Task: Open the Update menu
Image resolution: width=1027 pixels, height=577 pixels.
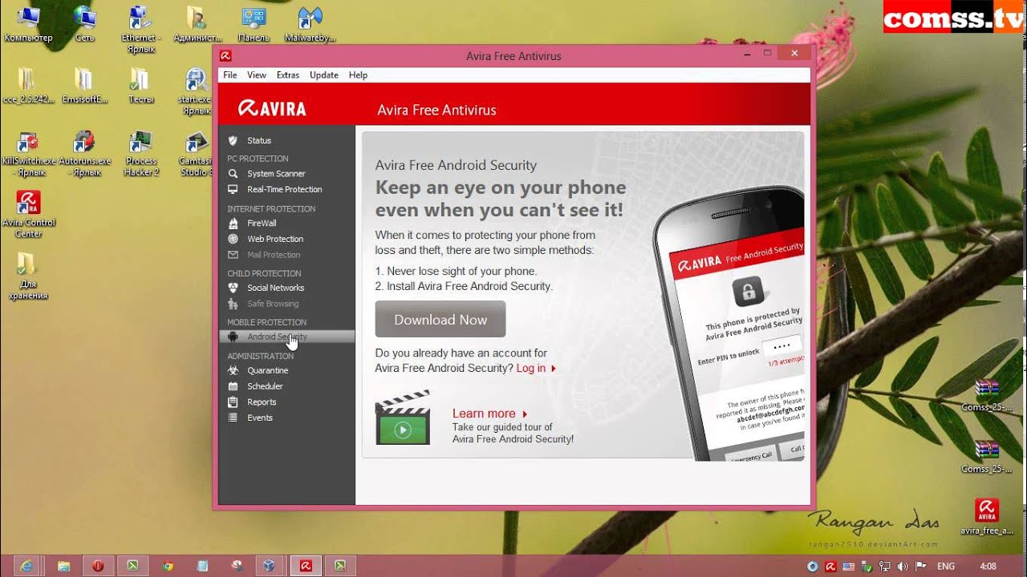Action: pyautogui.click(x=324, y=75)
